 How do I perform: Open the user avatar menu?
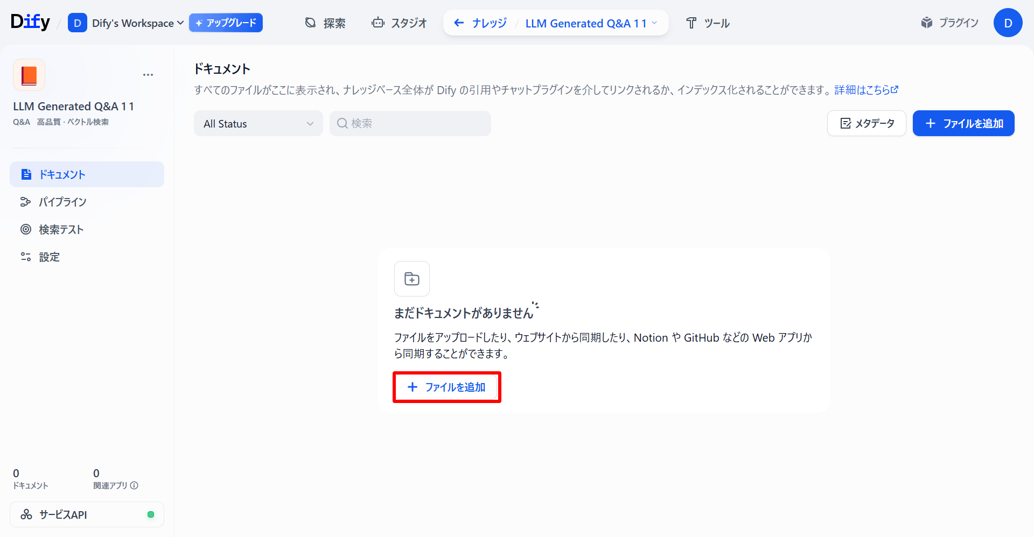coord(1008,23)
